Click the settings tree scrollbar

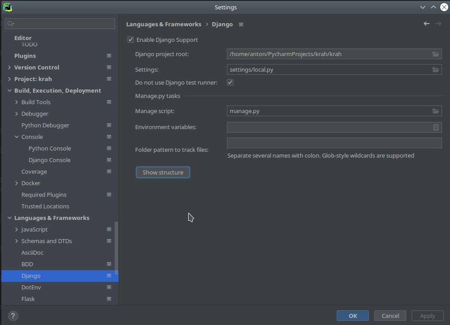click(116, 248)
